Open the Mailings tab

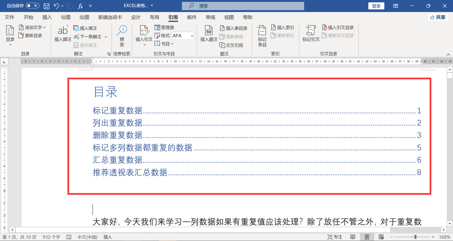[x=192, y=17]
